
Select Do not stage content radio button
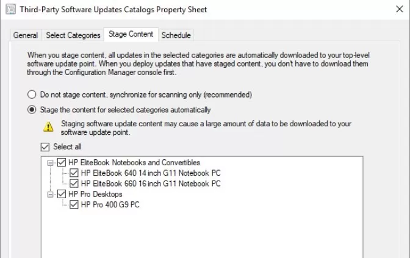point(32,95)
